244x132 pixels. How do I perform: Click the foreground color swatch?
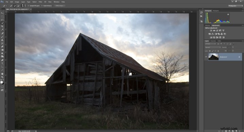pos(2,82)
